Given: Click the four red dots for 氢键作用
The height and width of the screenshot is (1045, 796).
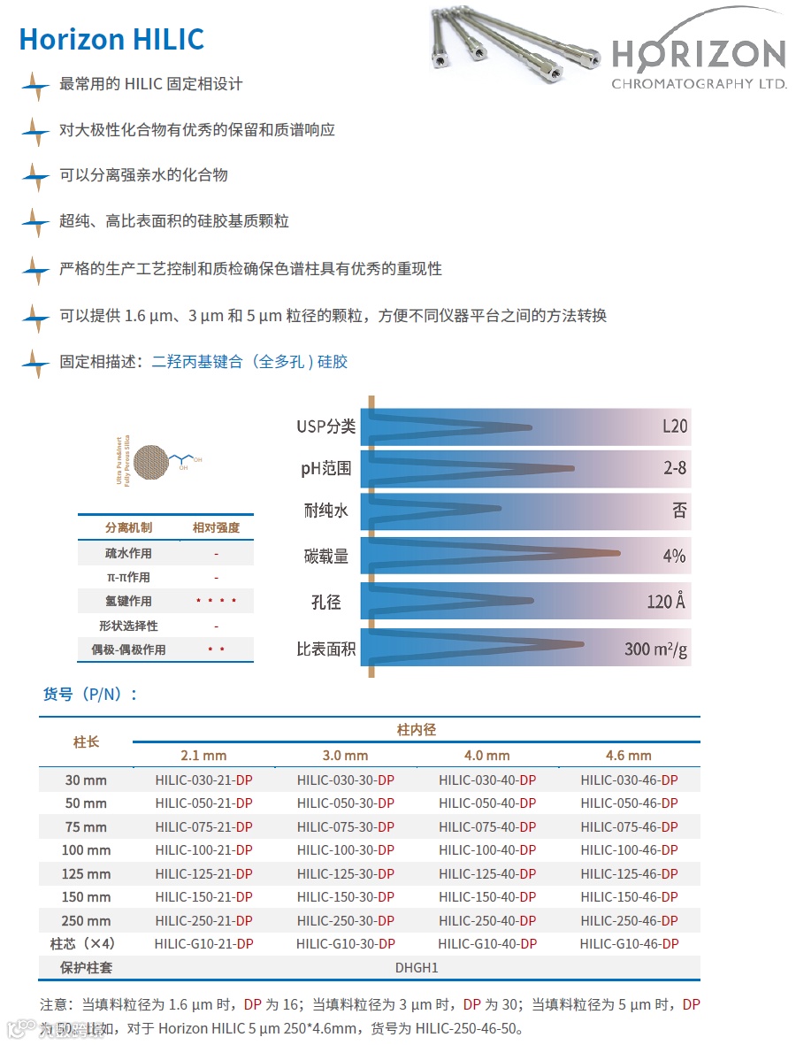Looking at the screenshot, I should pyautogui.click(x=216, y=601).
